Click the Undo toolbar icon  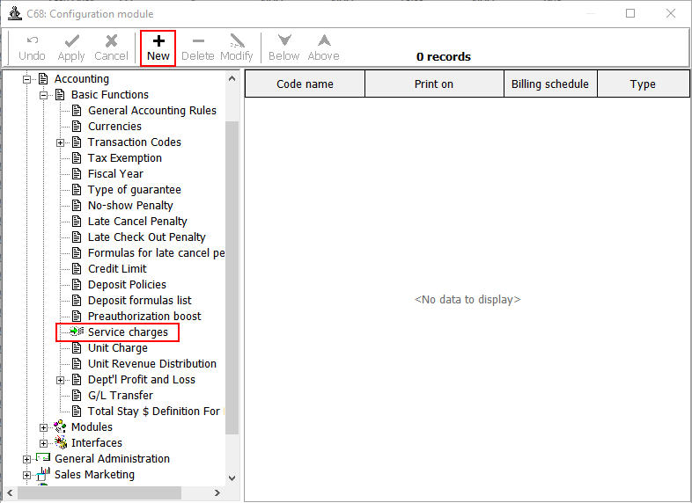[x=32, y=40]
